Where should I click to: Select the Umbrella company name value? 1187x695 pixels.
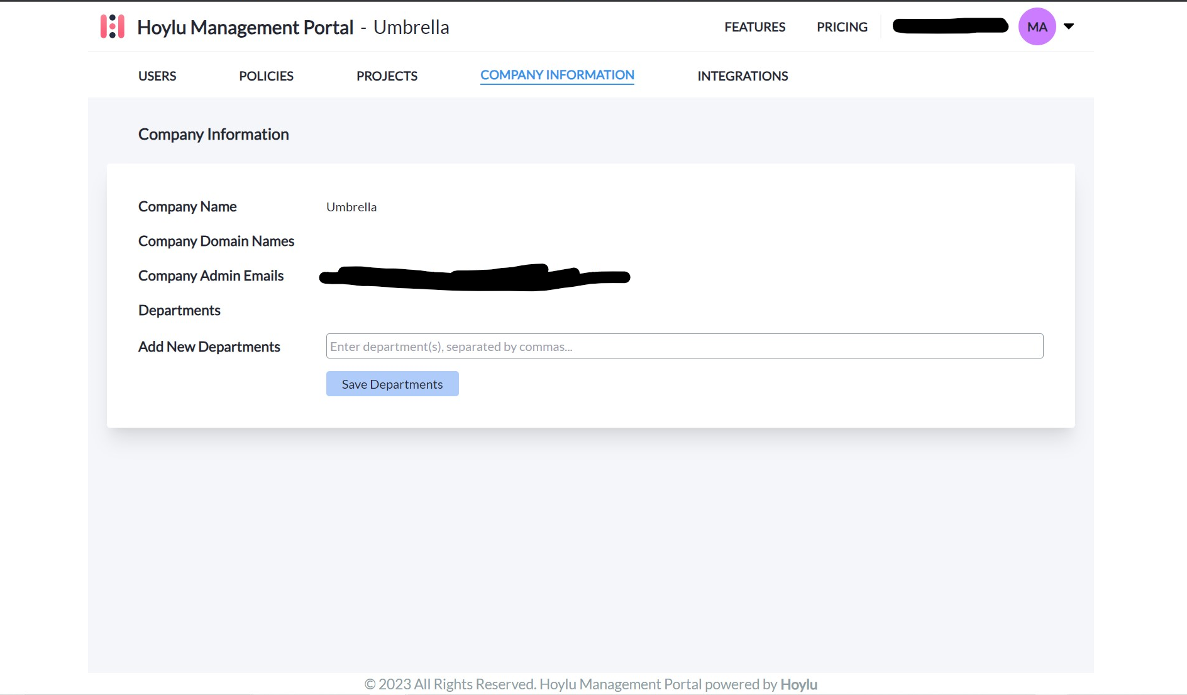click(x=351, y=207)
